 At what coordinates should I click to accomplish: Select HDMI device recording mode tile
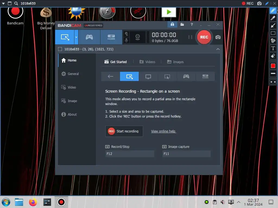pos(205,76)
